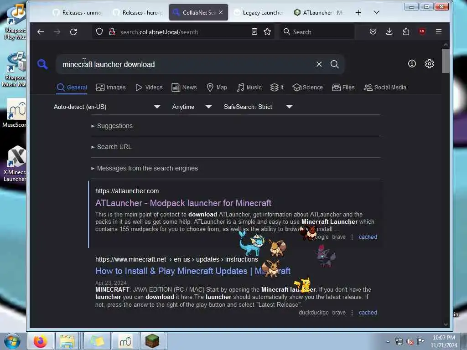This screenshot has width=467, height=350.
Task: Select the MuseScore desktop shortcut
Action: click(14, 113)
